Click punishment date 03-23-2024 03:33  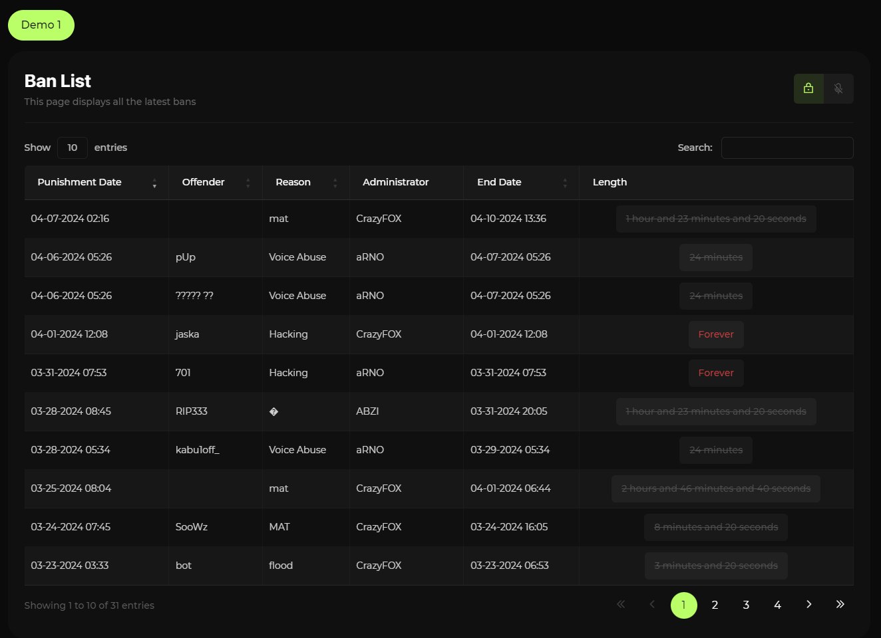[70, 566]
